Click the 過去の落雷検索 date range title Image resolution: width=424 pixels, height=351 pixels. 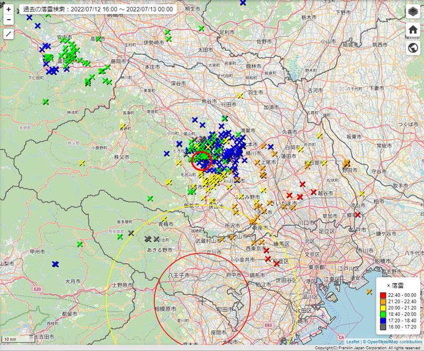(98, 10)
